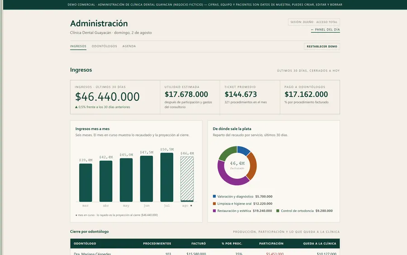Click the Ingresos mes a mes heading
Screen dimensions: 407x255
click(92, 129)
